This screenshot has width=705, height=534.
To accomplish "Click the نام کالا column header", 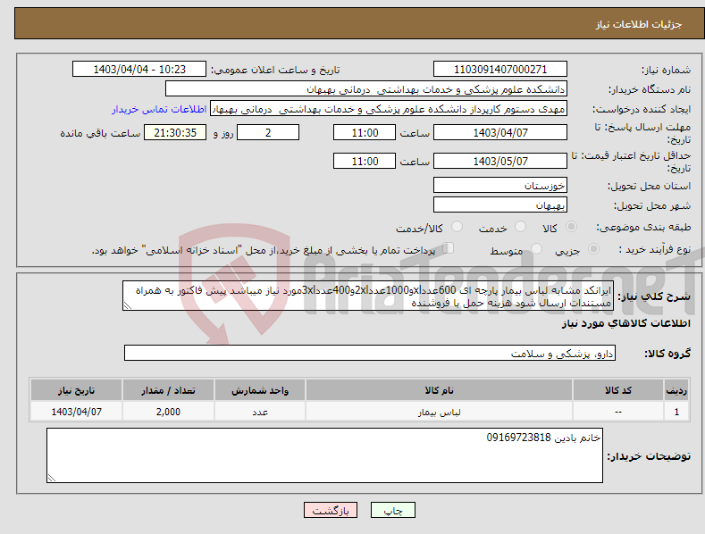I will [439, 390].
